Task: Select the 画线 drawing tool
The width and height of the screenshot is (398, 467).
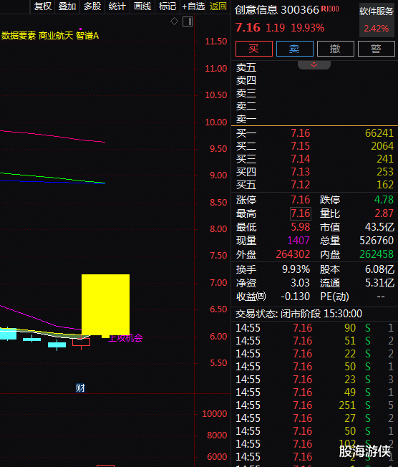Action: [x=142, y=6]
